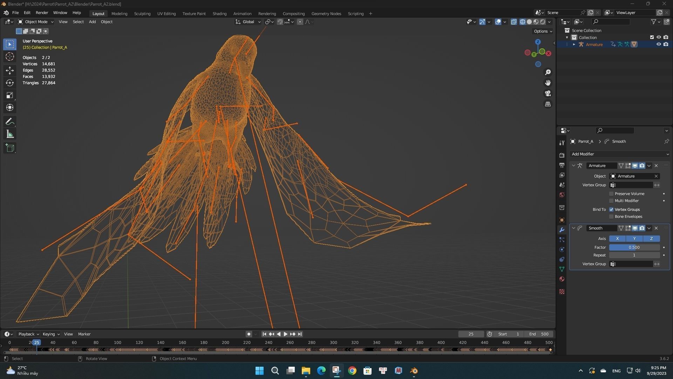673x379 pixels.
Task: Open the World properties tab
Action: 562,195
